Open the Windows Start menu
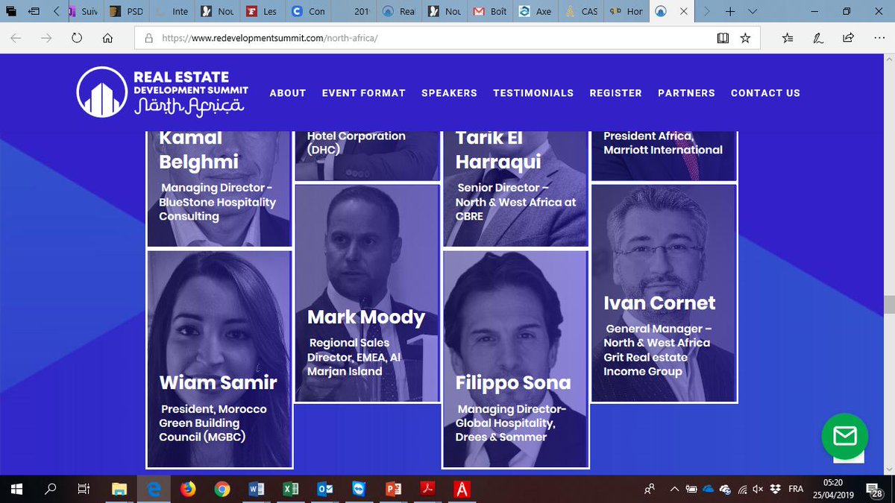The width and height of the screenshot is (895, 503). coord(16,489)
